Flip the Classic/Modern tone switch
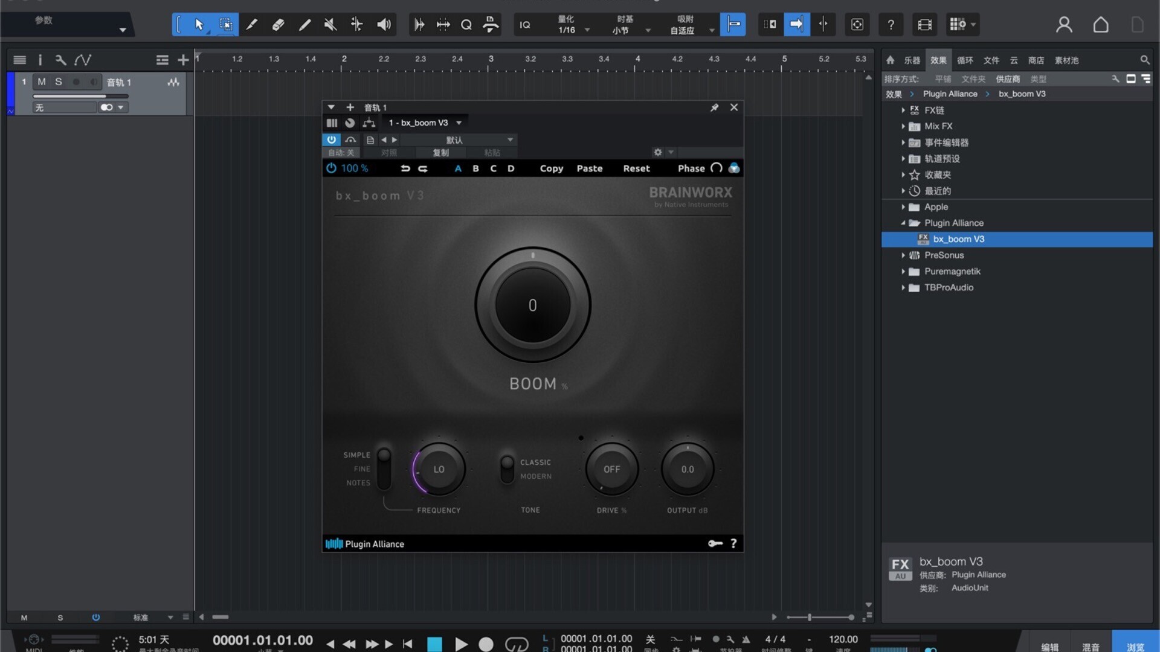 click(507, 469)
